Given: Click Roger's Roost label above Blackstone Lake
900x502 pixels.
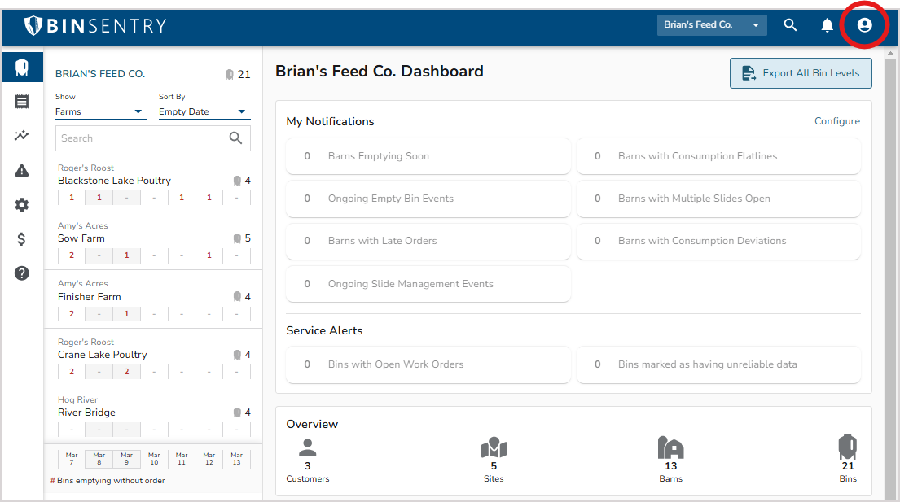Looking at the screenshot, I should coord(86,168).
